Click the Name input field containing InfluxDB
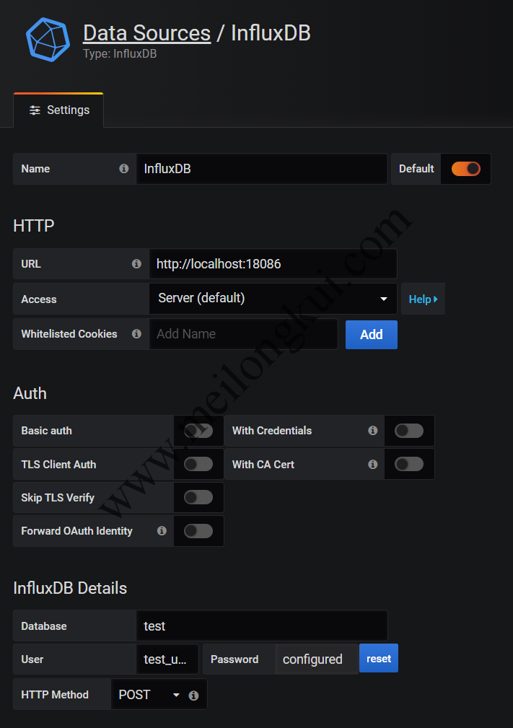The width and height of the screenshot is (513, 728). pos(262,169)
